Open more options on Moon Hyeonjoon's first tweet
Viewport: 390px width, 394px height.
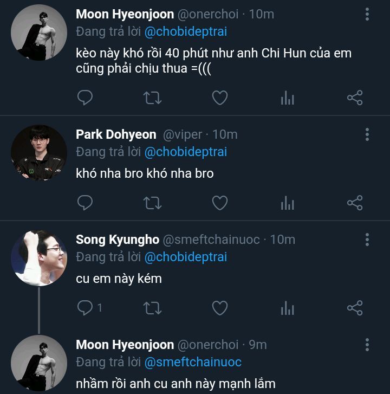(367, 14)
